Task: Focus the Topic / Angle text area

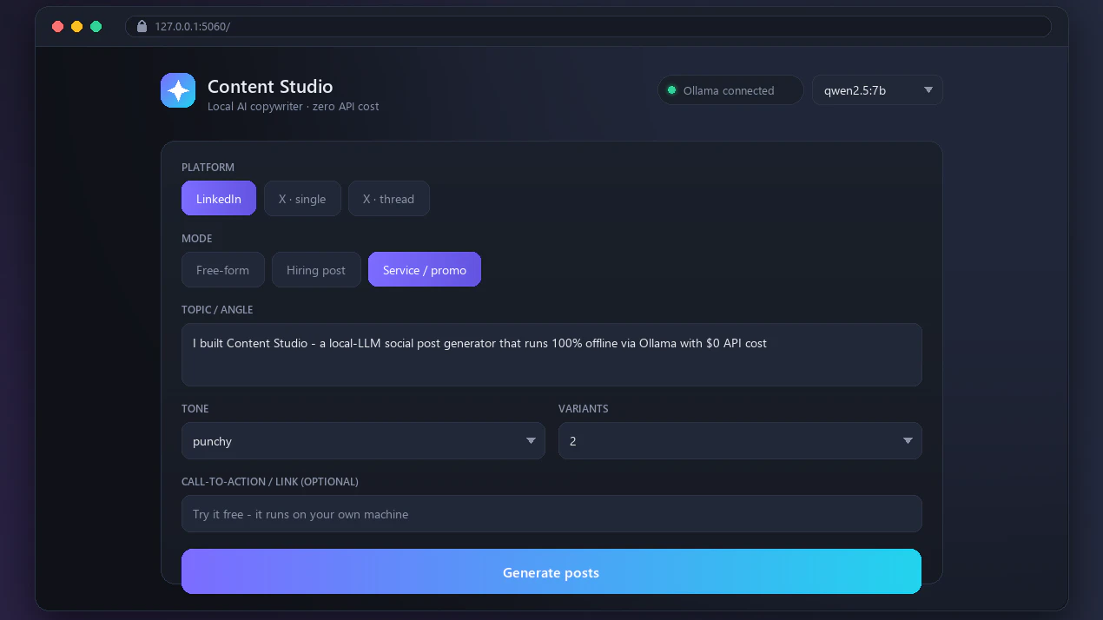Action: click(x=551, y=354)
